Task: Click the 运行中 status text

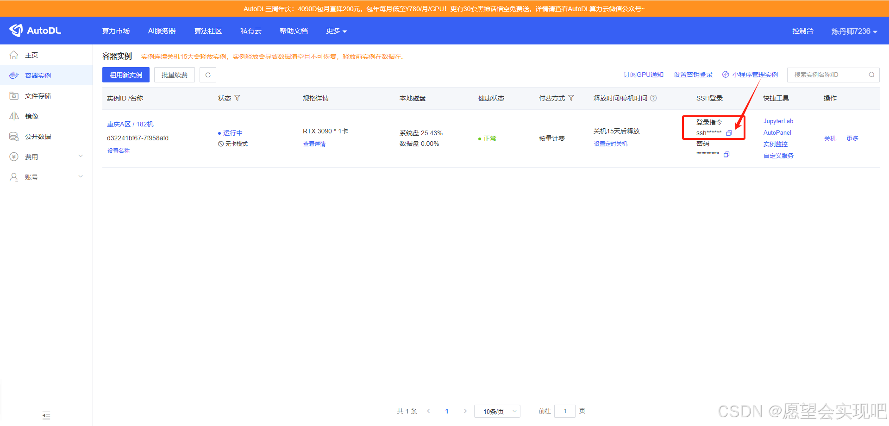Action: [232, 133]
